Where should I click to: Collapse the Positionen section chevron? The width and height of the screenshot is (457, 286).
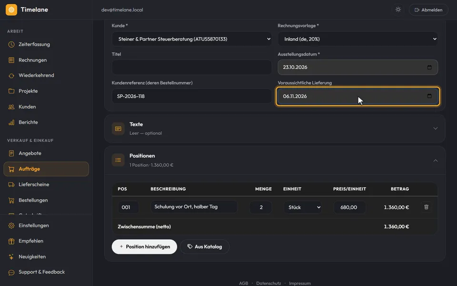[436, 161]
